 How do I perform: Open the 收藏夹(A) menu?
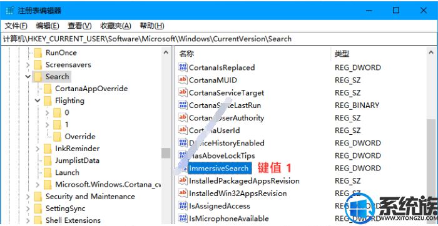pos(116,26)
